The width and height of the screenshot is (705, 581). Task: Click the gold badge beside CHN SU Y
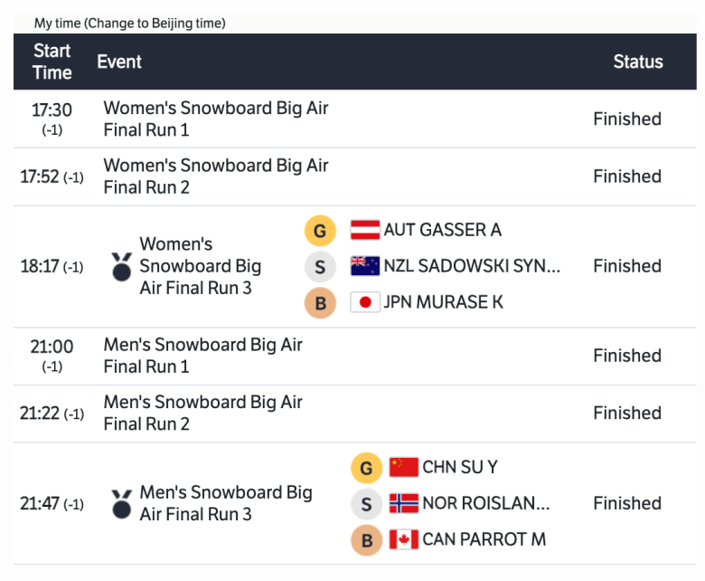366,467
